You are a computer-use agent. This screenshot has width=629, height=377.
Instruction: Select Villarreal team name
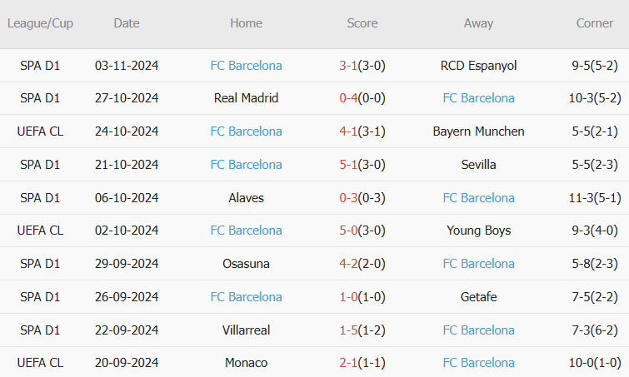coord(246,330)
